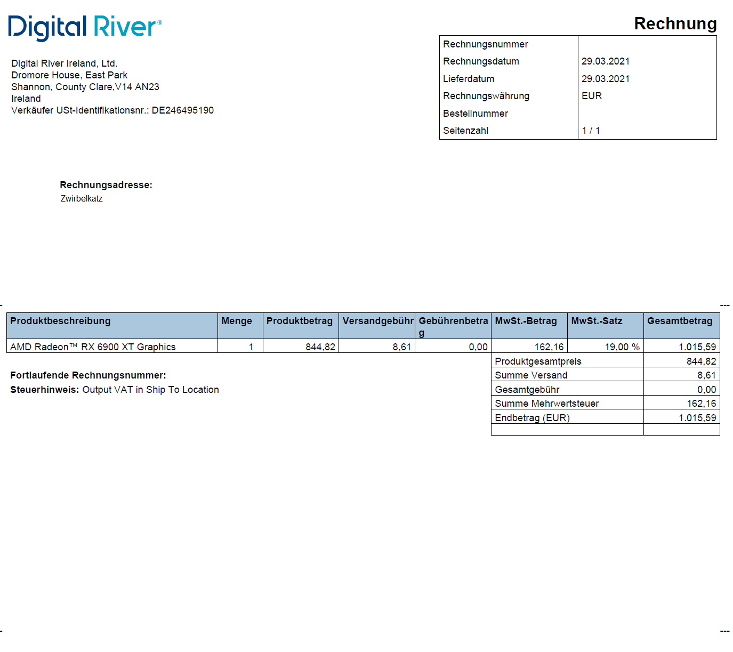Select the Verkäufer USt-Identifikationsnr. line
733x652 pixels.
pyautogui.click(x=112, y=110)
